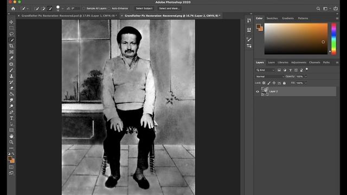Select the Eyedropper tool
347x195 pixels.
click(x=11, y=58)
